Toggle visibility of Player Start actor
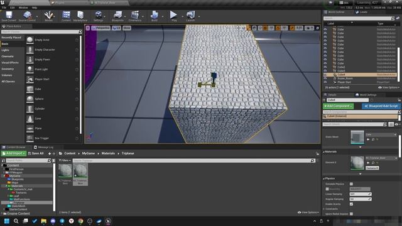 (325, 82)
